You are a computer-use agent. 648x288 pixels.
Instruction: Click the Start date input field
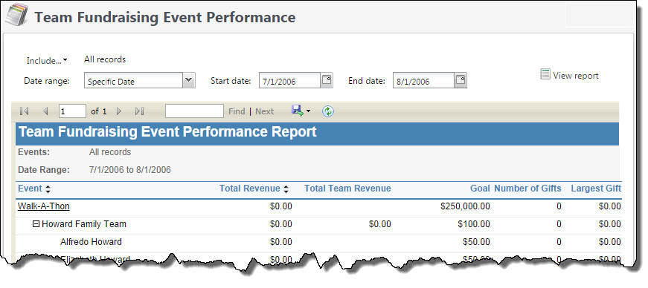(289, 81)
